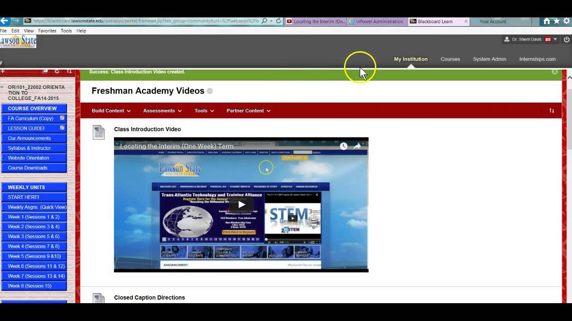Expand the Partner Content menu
This screenshot has width=572, height=321.
tap(248, 111)
